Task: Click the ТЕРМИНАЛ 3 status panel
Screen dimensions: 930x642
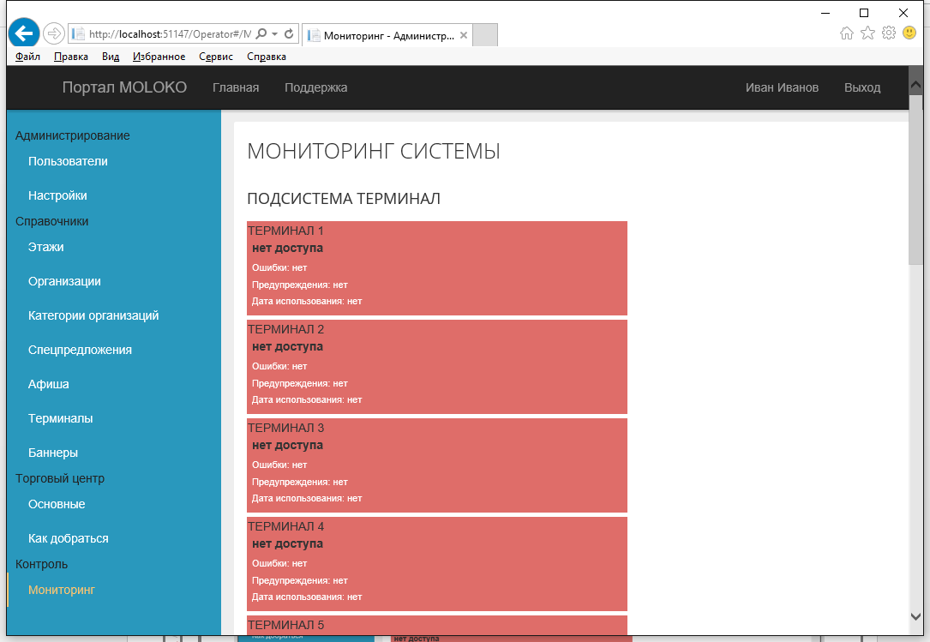Action: pyautogui.click(x=436, y=465)
